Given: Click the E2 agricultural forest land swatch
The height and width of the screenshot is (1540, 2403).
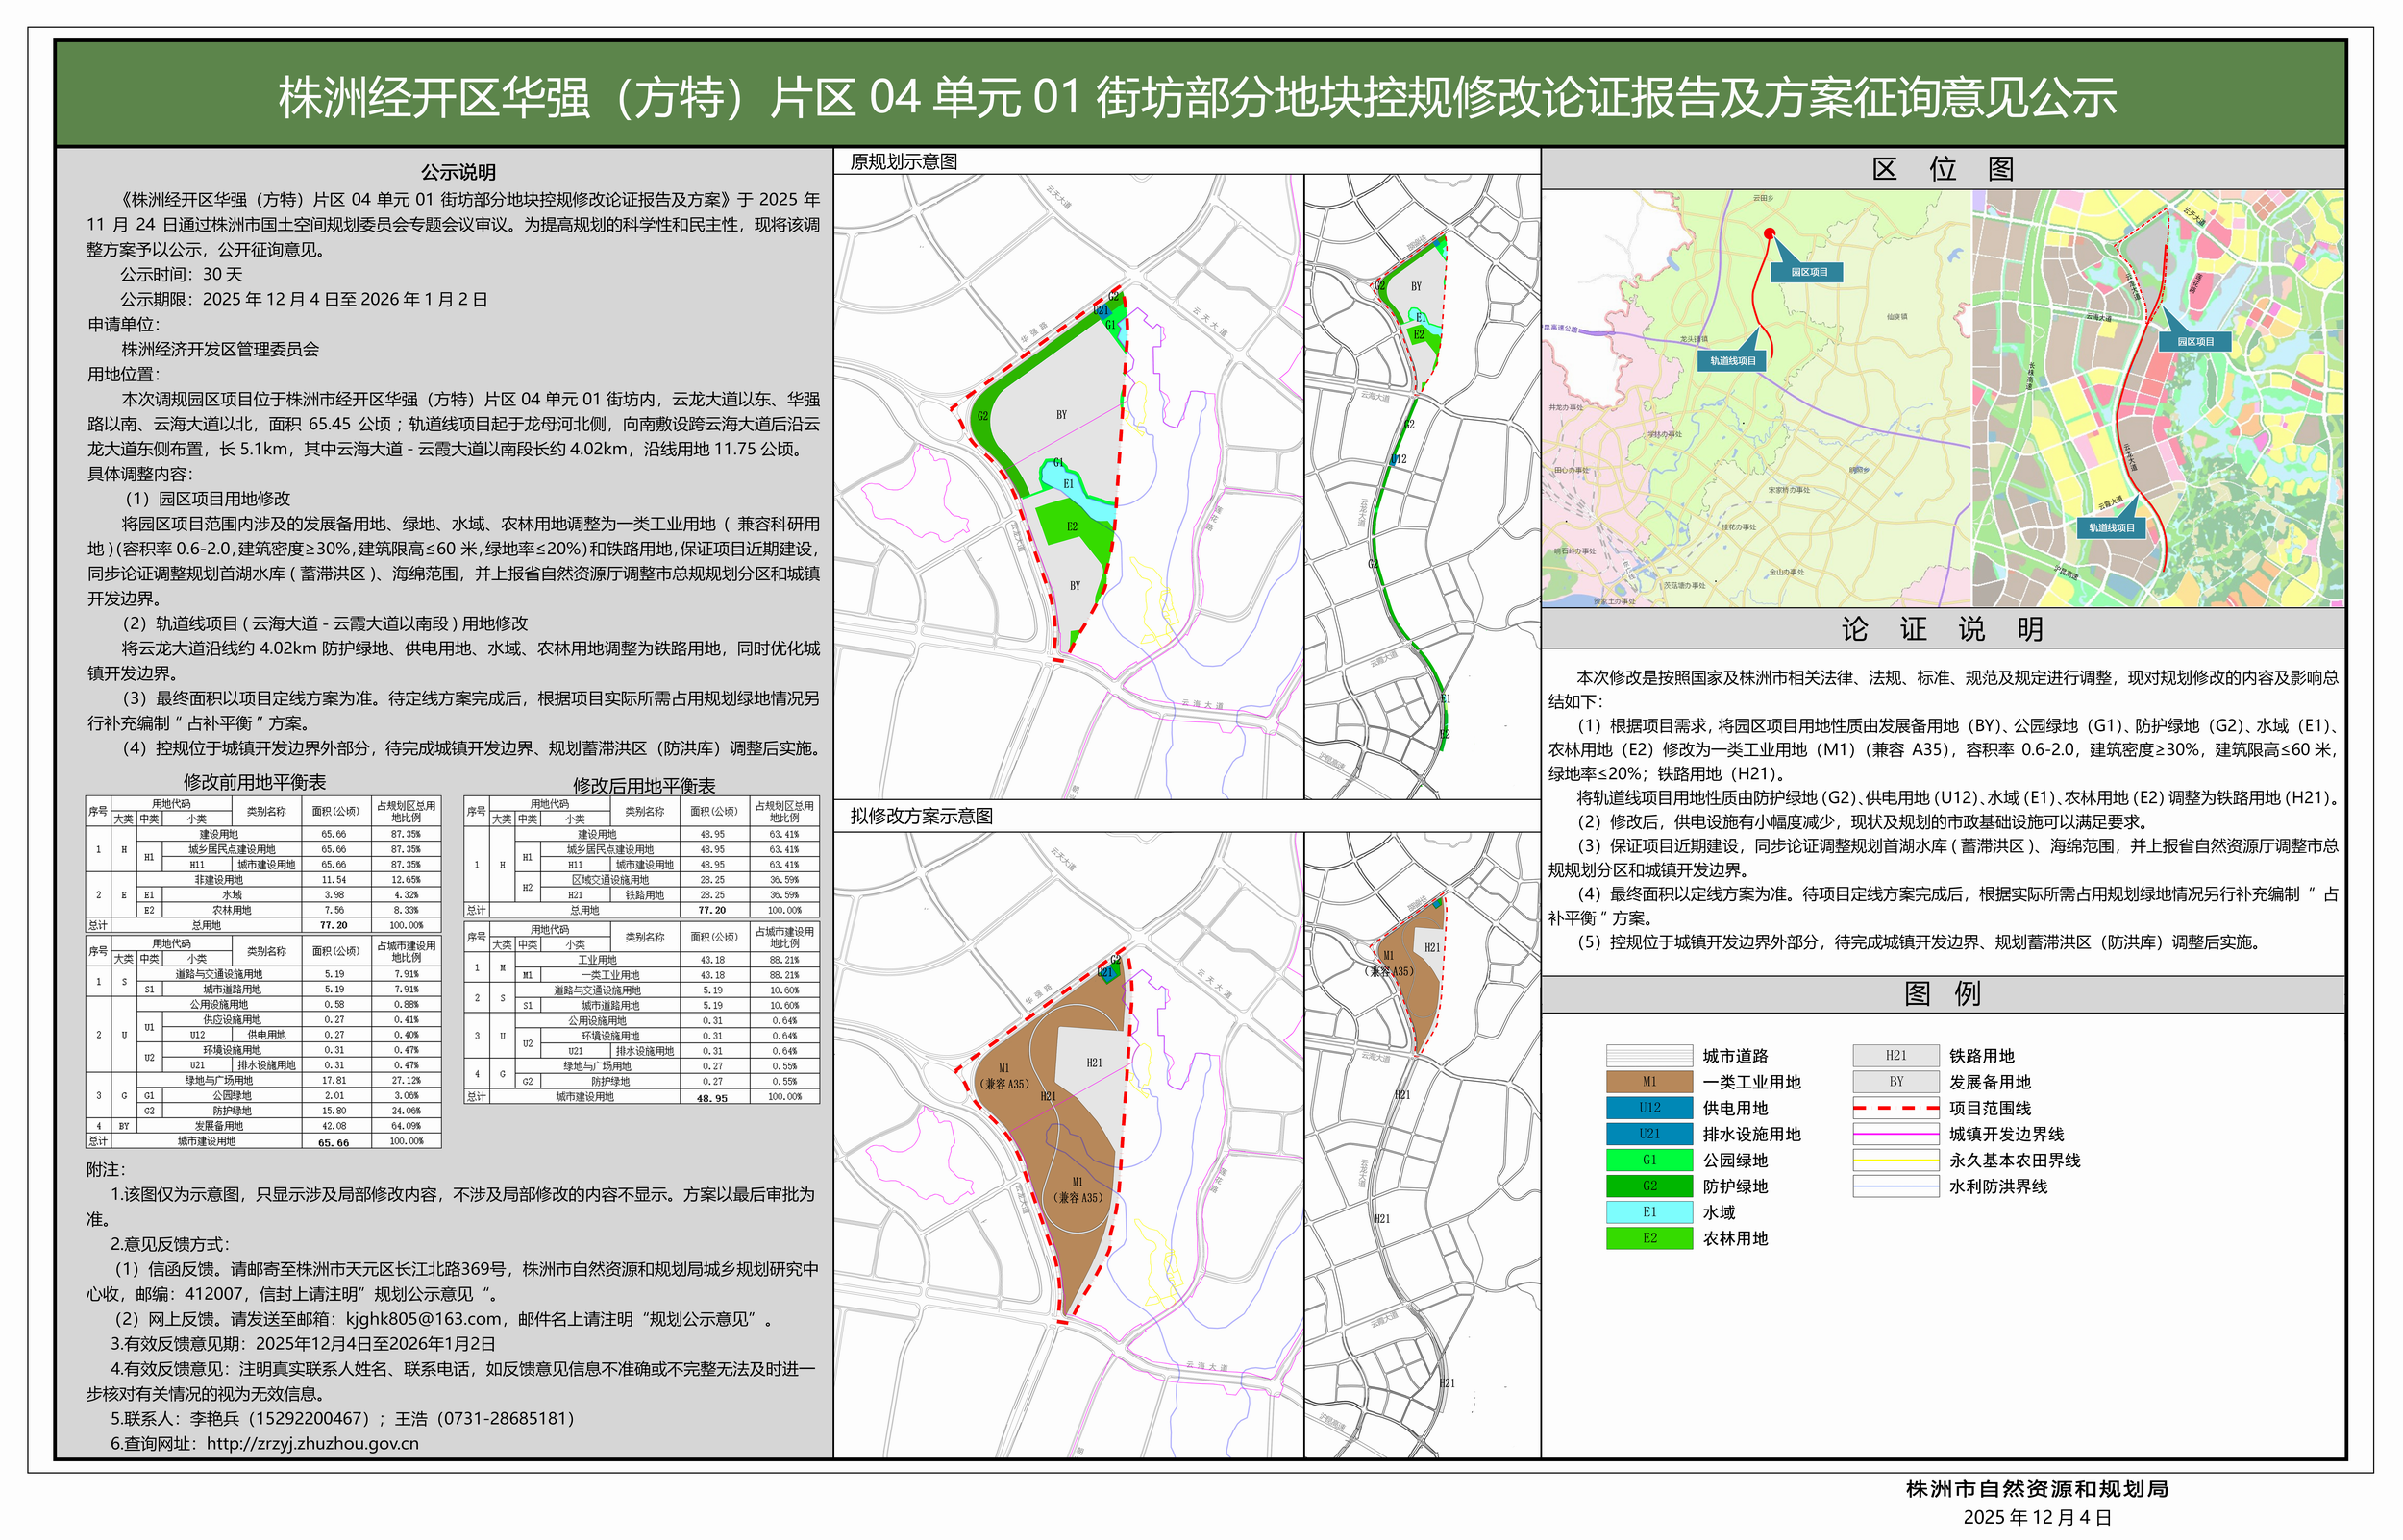Looking at the screenshot, I should click(1648, 1238).
